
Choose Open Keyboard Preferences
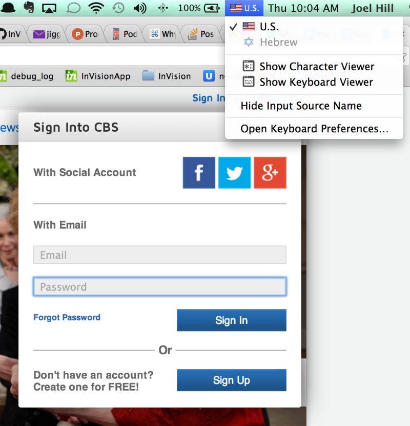pos(314,129)
